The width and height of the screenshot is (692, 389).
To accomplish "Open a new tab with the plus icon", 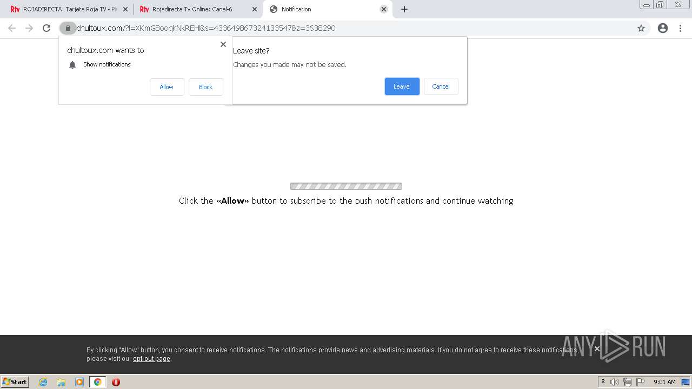I will (404, 9).
